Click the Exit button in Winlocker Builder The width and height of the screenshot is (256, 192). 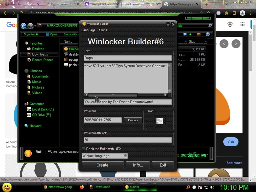[x=163, y=165]
